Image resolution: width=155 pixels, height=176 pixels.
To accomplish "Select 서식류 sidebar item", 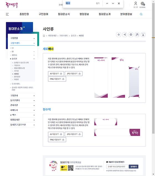I will tap(16, 71).
